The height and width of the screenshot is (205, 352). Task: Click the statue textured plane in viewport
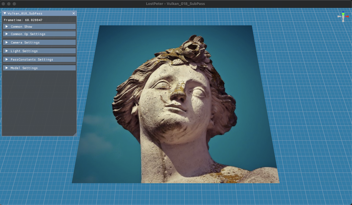tap(176, 104)
